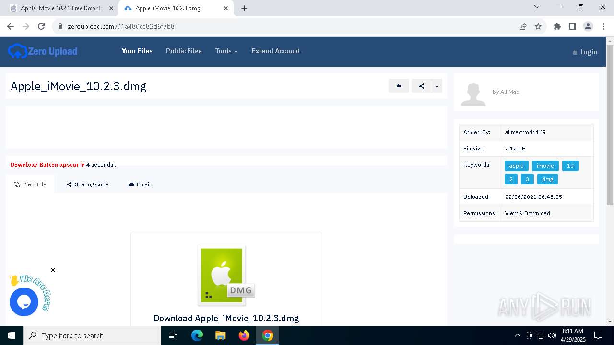The width and height of the screenshot is (614, 345).
Task: Open File Explorer from taskbar
Action: [220, 335]
